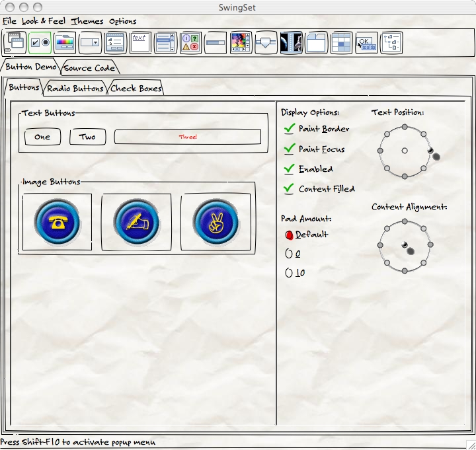Select pad amount 10 radio button
Image resolution: width=476 pixels, height=450 pixels.
288,272
